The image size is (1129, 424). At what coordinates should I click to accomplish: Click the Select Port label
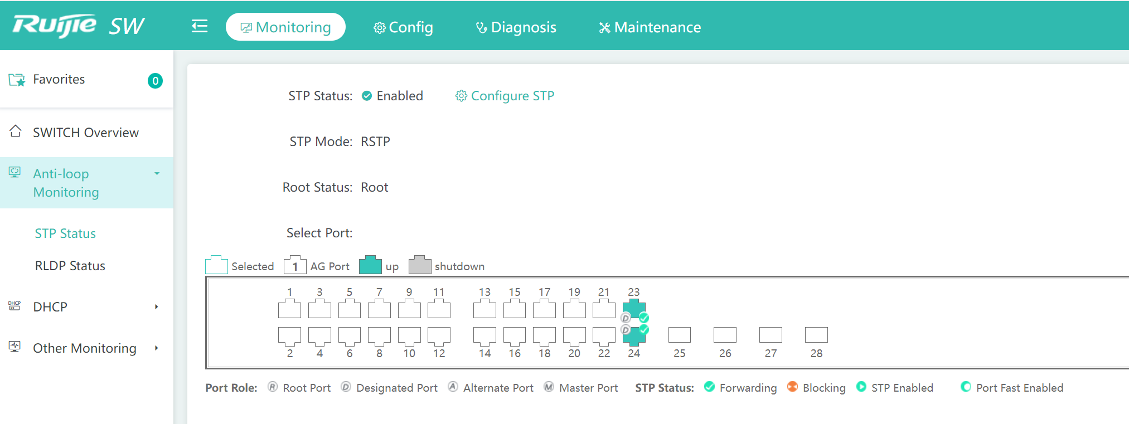tap(319, 233)
